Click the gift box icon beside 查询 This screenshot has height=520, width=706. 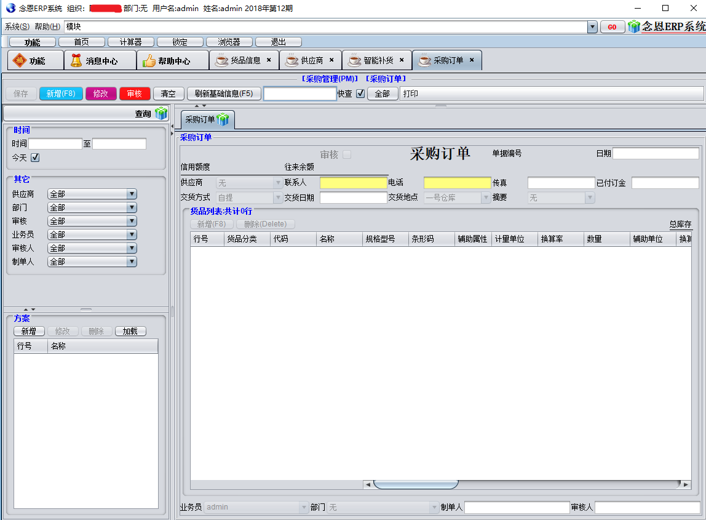click(161, 113)
